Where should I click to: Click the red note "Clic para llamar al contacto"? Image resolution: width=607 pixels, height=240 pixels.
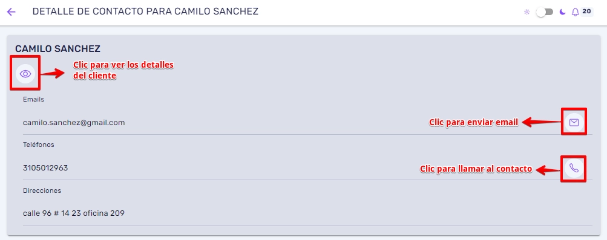[x=476, y=169]
